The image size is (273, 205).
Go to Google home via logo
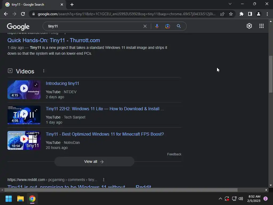[x=18, y=26]
